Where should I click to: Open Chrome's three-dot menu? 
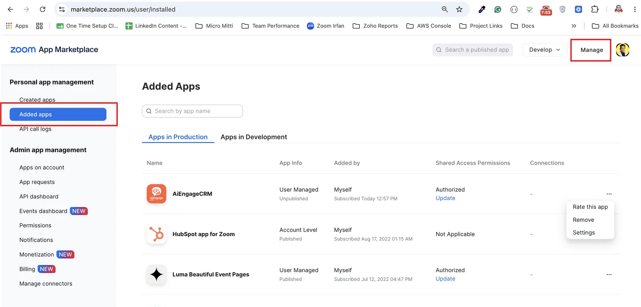tap(635, 9)
